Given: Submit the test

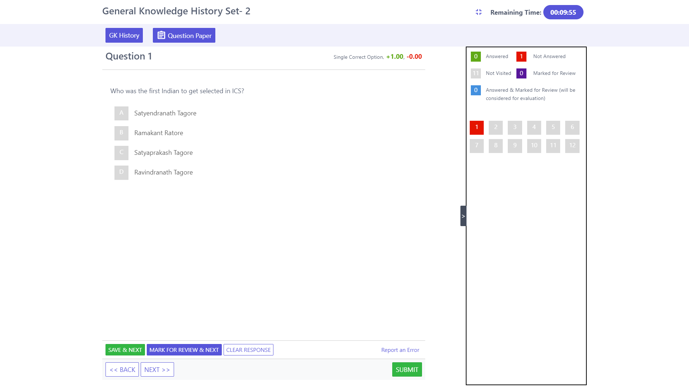Looking at the screenshot, I should (407, 369).
